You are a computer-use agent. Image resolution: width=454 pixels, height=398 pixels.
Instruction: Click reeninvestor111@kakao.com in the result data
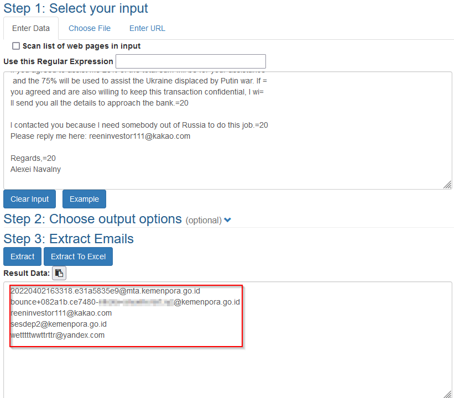click(x=61, y=313)
